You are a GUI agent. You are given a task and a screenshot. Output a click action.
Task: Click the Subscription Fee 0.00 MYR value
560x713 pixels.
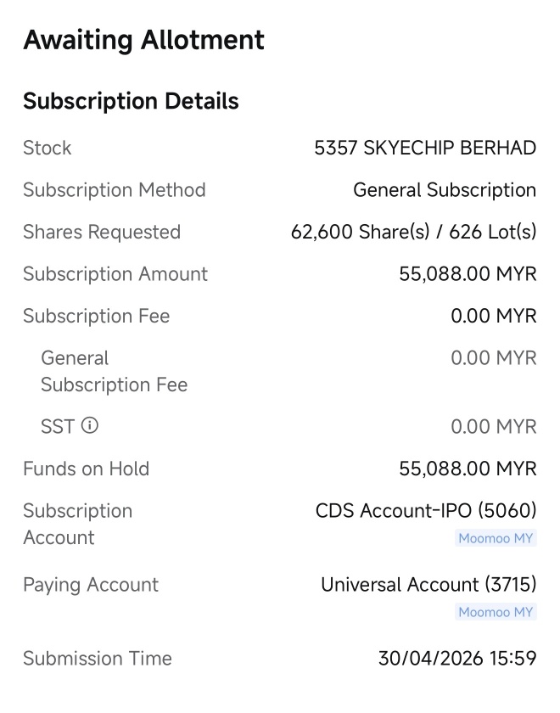coord(494,316)
